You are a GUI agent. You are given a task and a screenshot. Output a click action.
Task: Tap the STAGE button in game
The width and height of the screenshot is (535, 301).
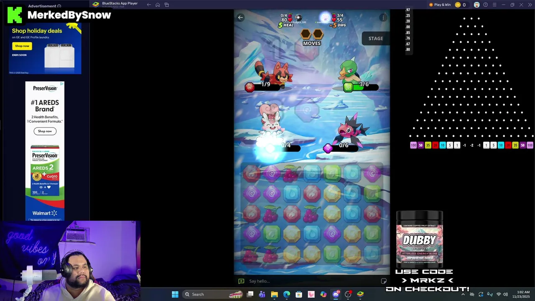(375, 38)
